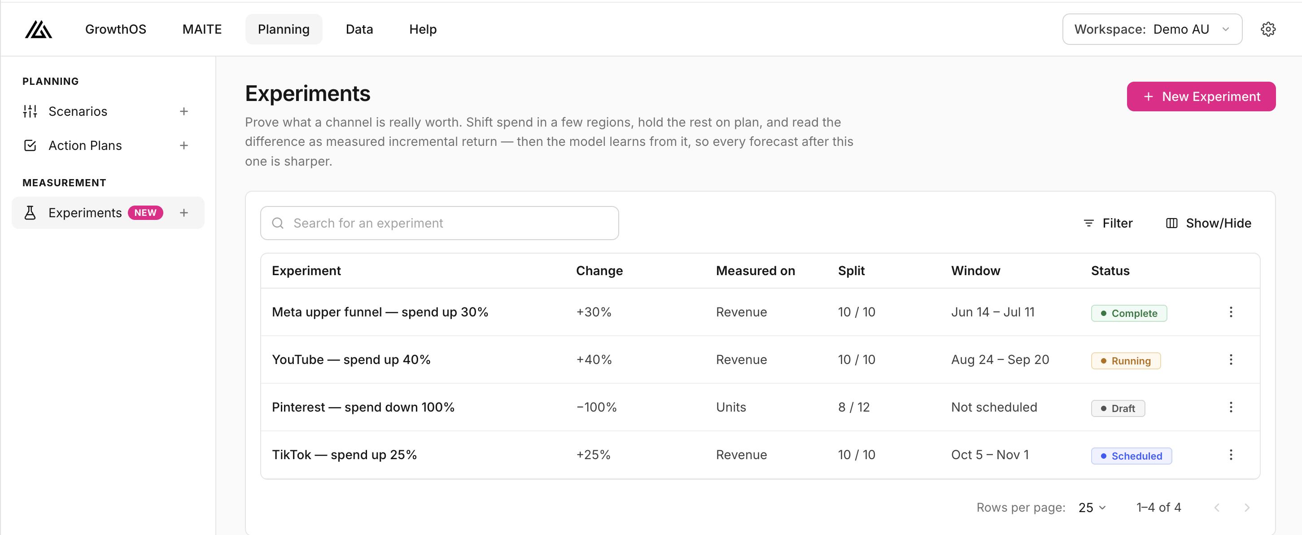This screenshot has height=535, width=1302.
Task: Click the Window column header
Action: point(975,271)
